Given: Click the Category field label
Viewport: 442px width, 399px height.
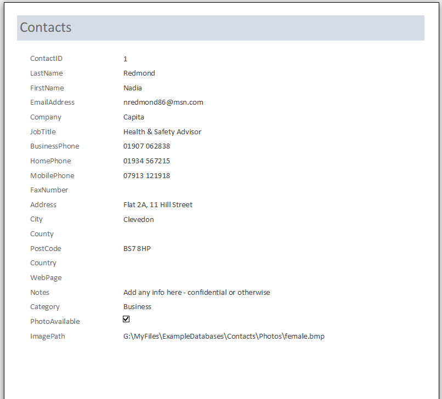Looking at the screenshot, I should [45, 307].
